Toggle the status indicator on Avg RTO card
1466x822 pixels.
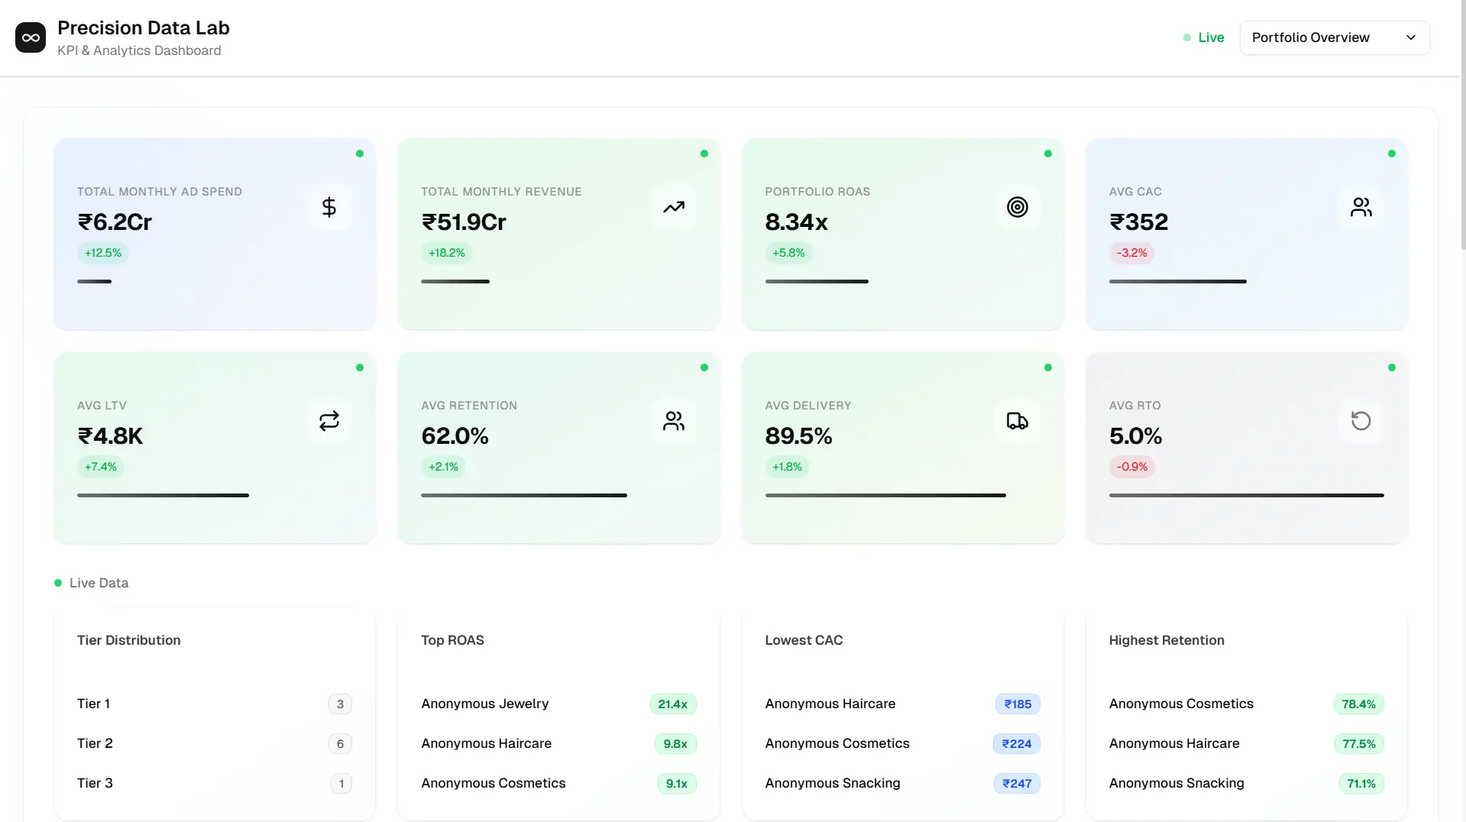(x=1391, y=367)
